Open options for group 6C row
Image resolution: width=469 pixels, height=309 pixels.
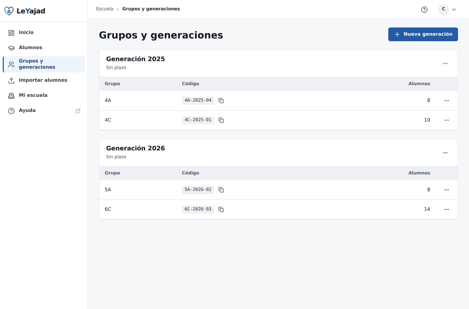coord(447,209)
